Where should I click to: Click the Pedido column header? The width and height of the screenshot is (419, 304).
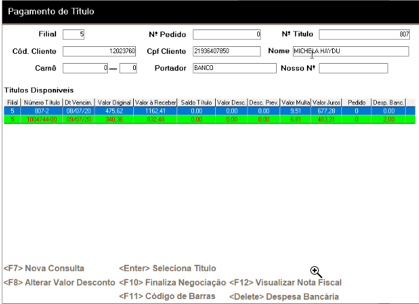click(357, 102)
